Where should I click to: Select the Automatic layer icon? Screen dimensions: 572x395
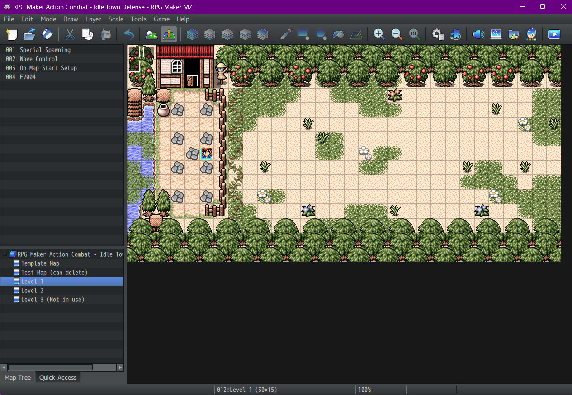[x=192, y=34]
